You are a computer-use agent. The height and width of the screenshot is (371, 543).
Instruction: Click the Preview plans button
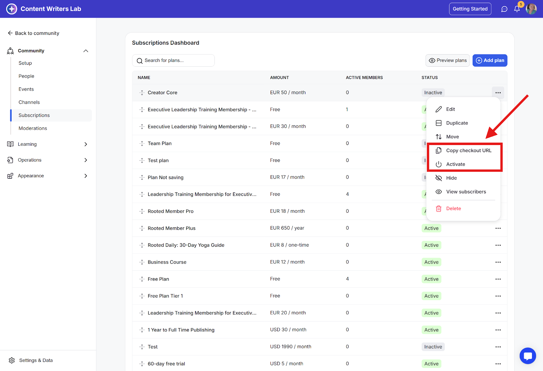(448, 60)
